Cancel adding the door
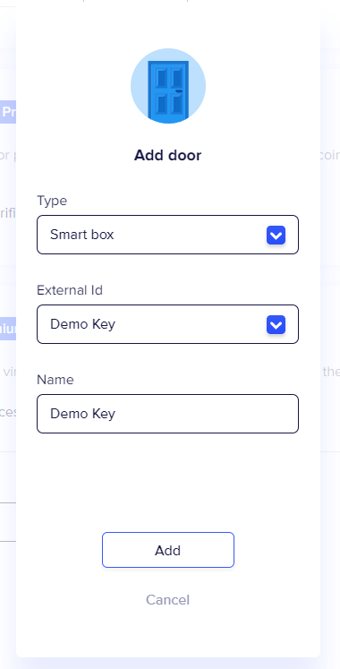Image resolution: width=340 pixels, height=669 pixels. coord(167,600)
